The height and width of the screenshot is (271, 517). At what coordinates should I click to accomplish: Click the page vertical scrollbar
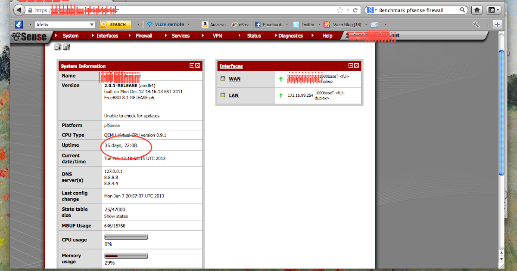pos(501,112)
